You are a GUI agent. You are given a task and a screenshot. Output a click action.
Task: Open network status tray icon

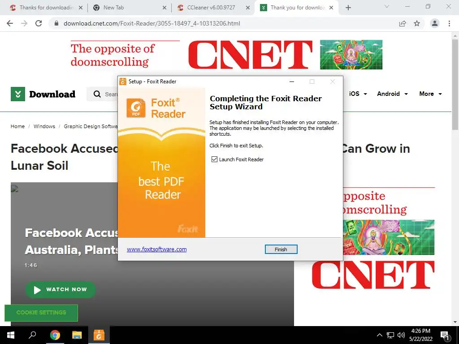pos(390,335)
